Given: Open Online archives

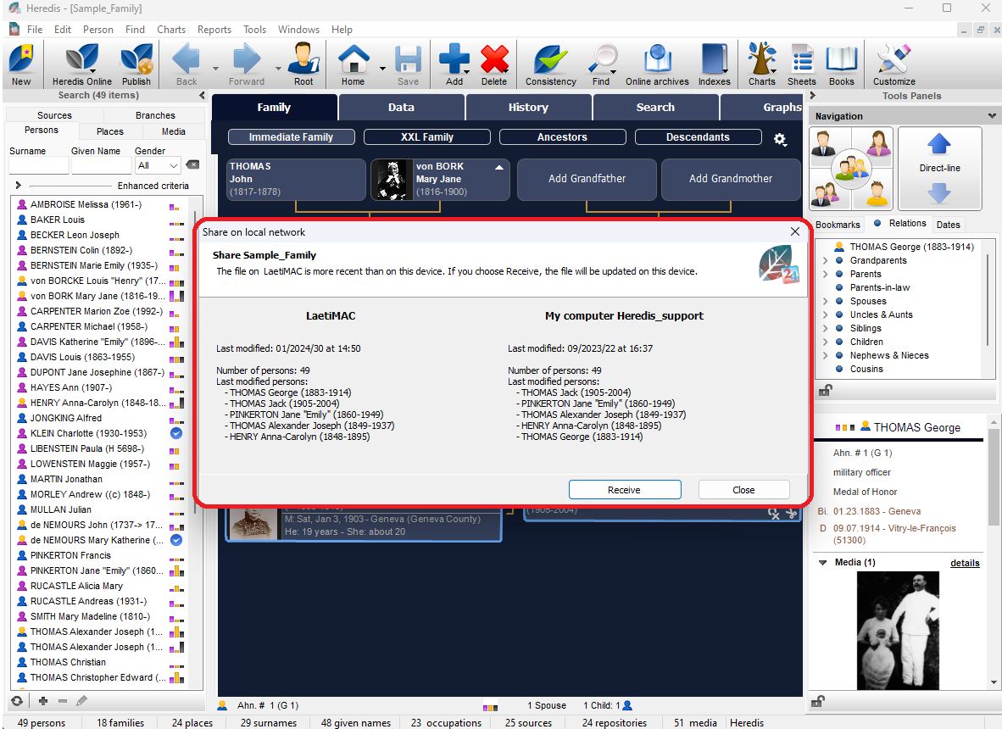Looking at the screenshot, I should (x=657, y=64).
